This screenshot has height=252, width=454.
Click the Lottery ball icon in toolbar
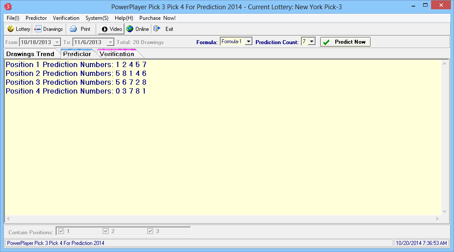tap(11, 29)
